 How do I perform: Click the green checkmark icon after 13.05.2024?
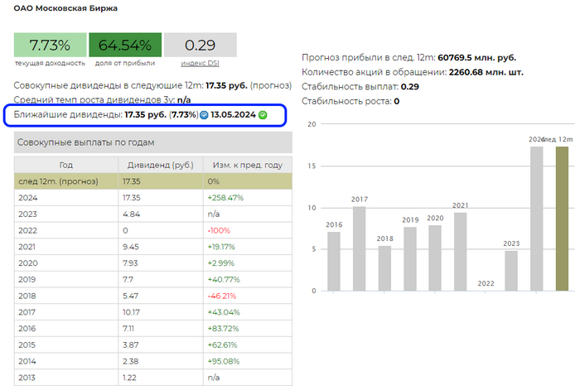pyautogui.click(x=263, y=115)
